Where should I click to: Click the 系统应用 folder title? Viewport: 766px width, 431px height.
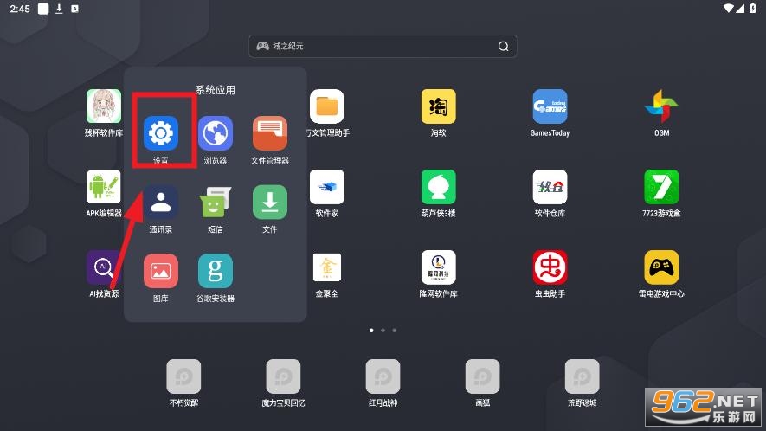[216, 90]
